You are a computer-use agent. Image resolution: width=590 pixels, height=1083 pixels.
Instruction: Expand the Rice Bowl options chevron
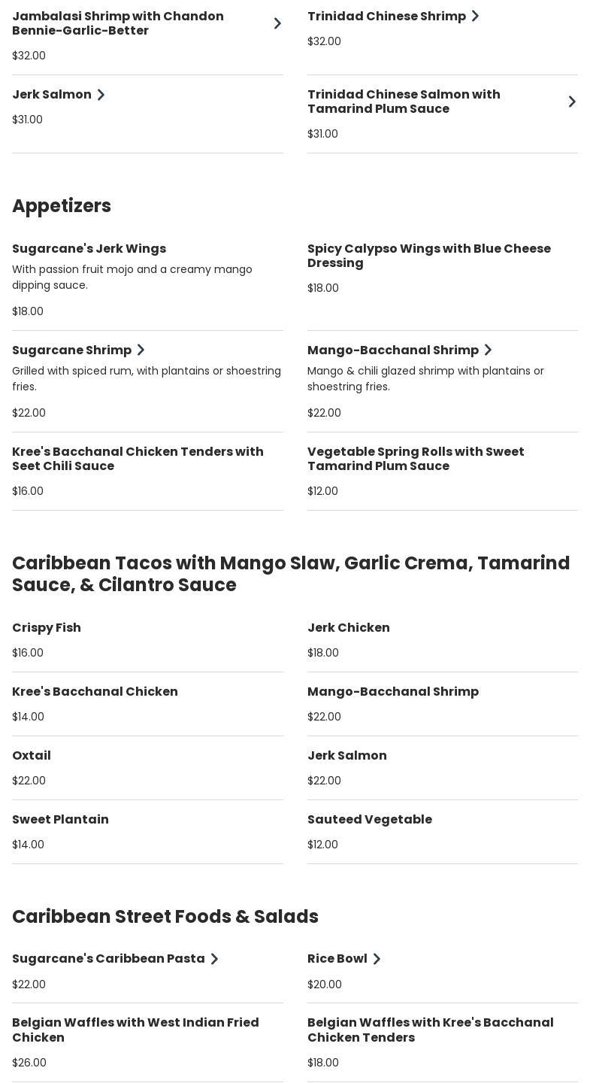(377, 959)
